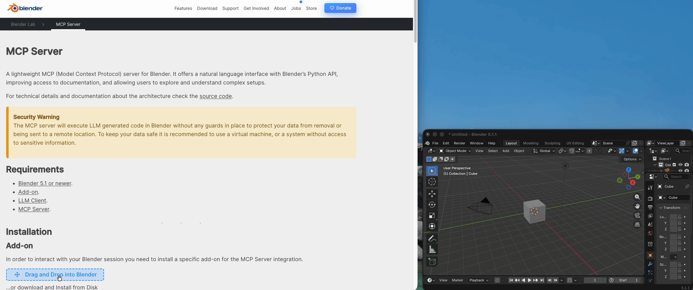This screenshot has width=693, height=290.
Task: Activate the Annotate pencil tool
Action: [x=432, y=238]
